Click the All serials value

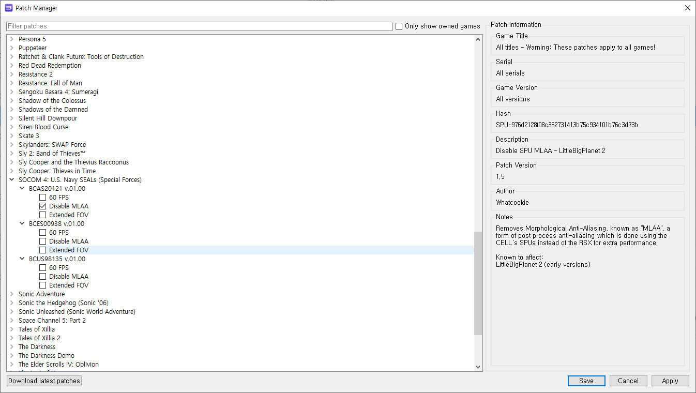[510, 73]
